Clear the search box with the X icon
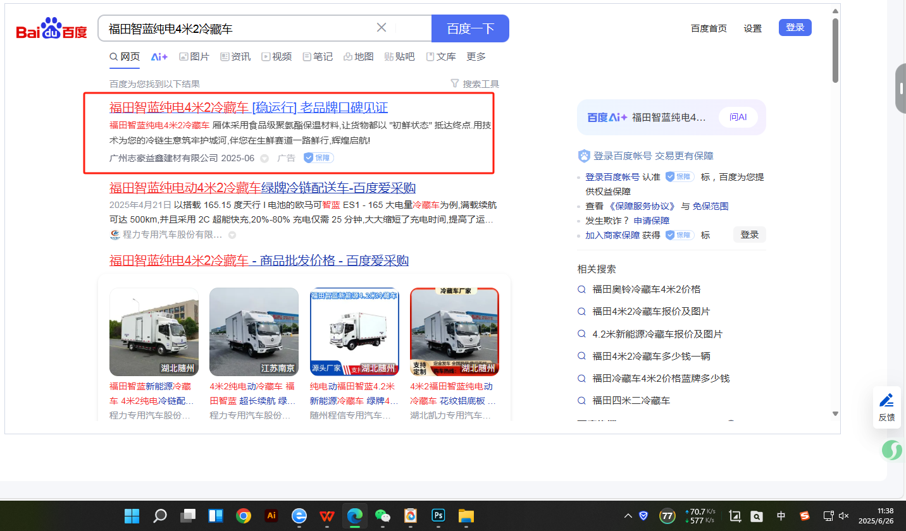Screen dimensions: 906x531 (382, 28)
